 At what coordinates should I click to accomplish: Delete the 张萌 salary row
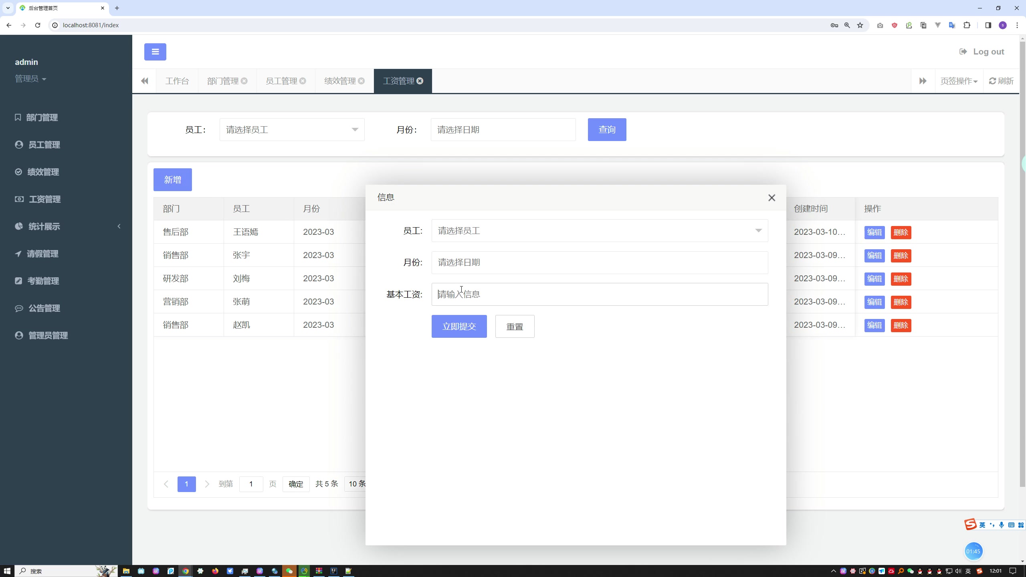(x=901, y=302)
